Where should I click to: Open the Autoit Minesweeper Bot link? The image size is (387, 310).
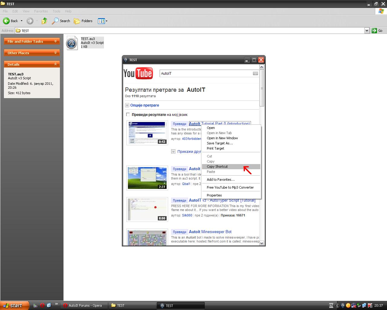point(210,232)
